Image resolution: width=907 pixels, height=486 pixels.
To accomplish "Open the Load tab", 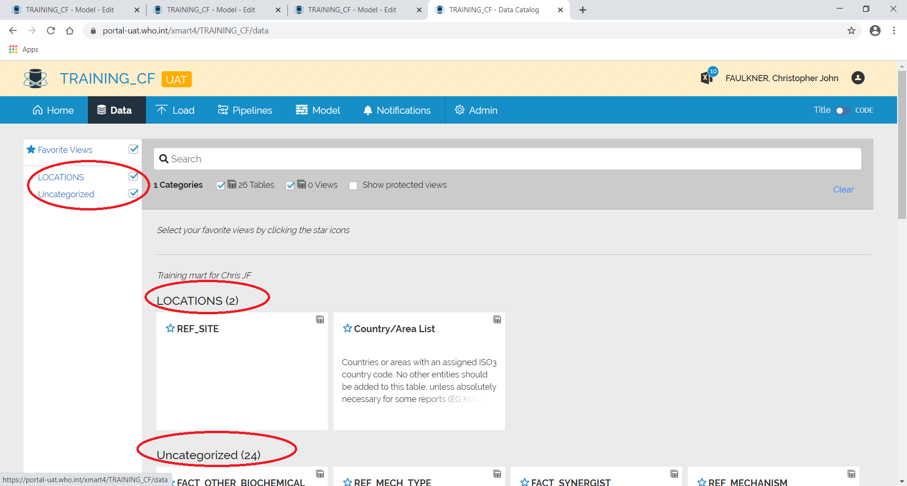I will (175, 110).
